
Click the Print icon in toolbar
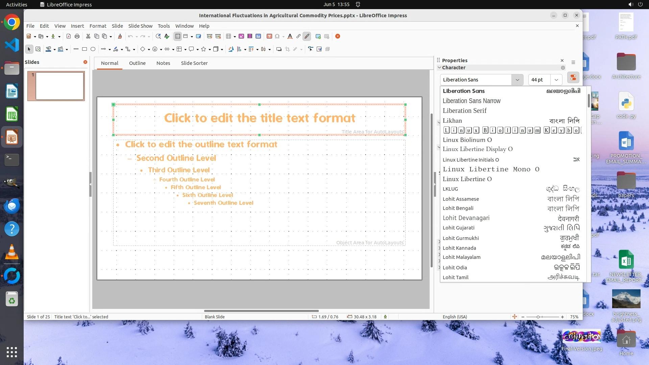tap(77, 36)
